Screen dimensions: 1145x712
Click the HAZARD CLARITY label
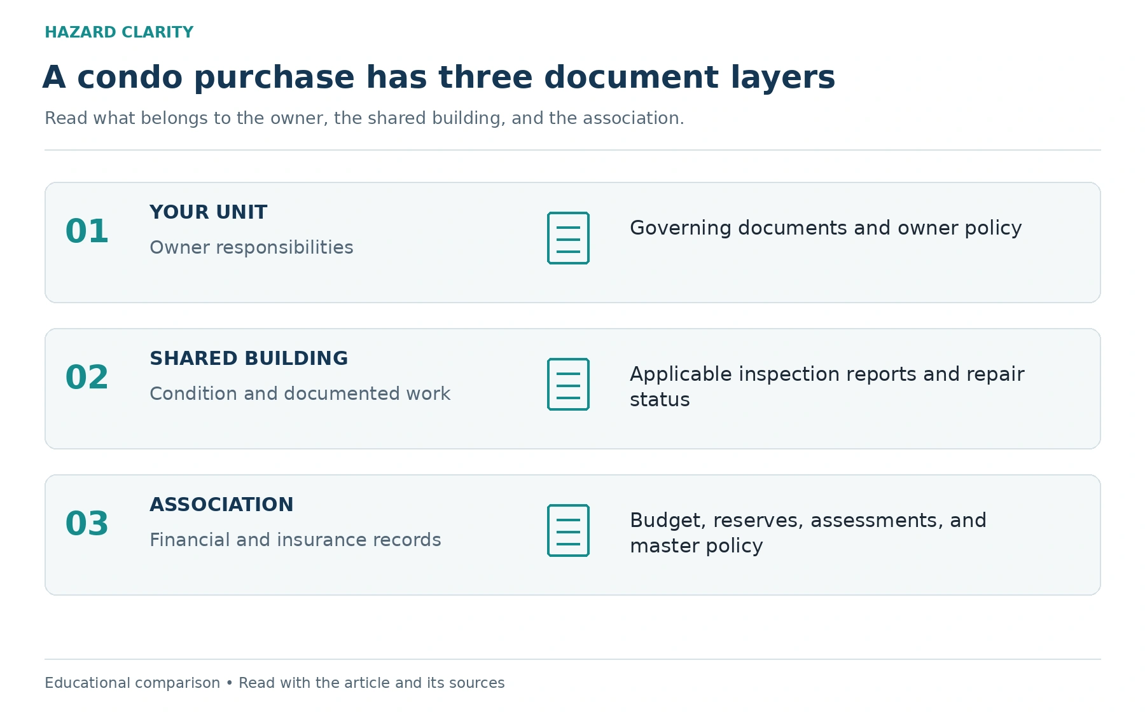coord(119,32)
